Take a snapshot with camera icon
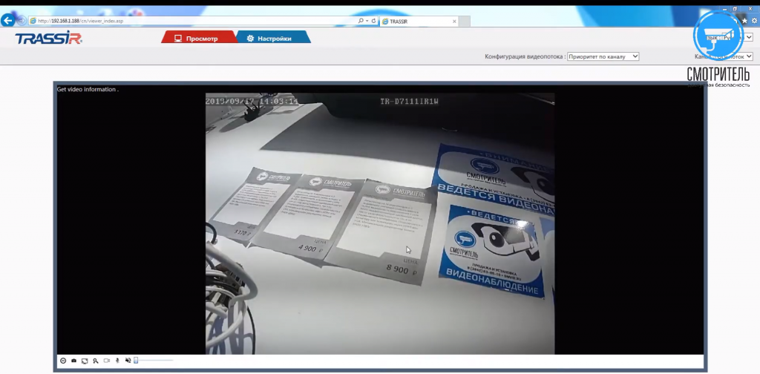This screenshot has width=760, height=374. point(73,361)
